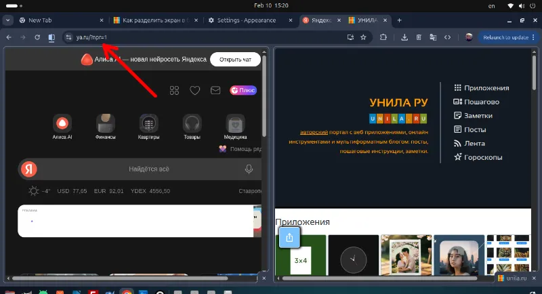This screenshot has width=542, height=294.
Task: Open the Chrome extensions puzzle icon
Action: 383,37
